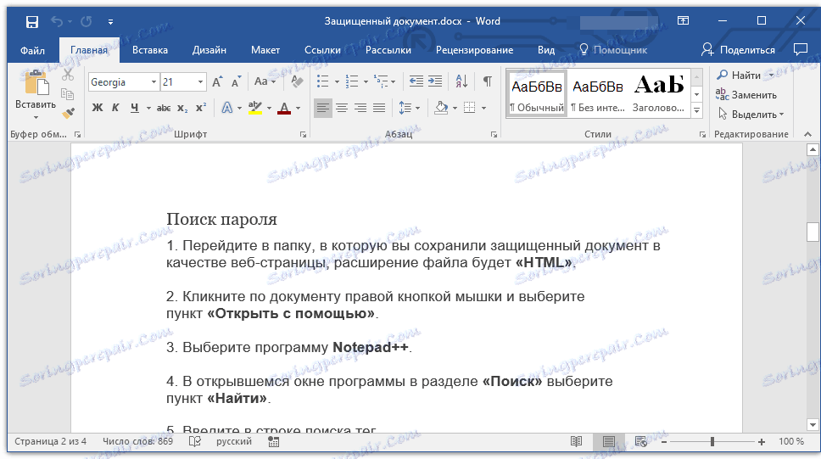The width and height of the screenshot is (821, 459).
Task: Toggle strikethrough abc formatting
Action: [164, 108]
